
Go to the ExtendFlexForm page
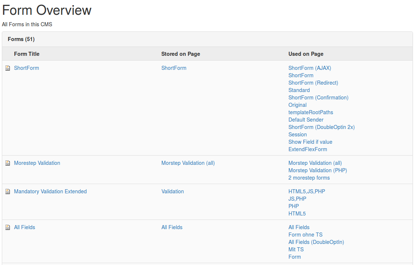308,149
